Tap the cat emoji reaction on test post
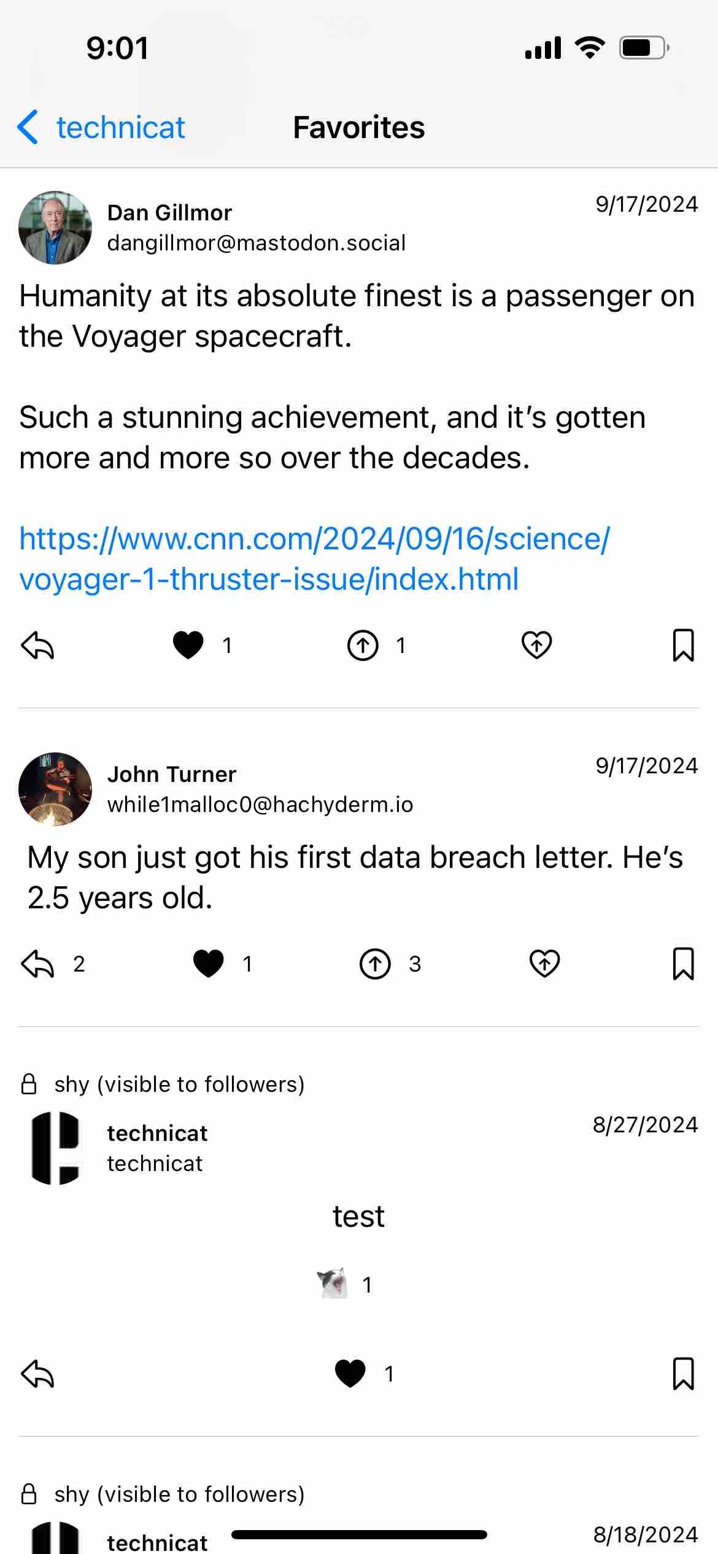The height and width of the screenshot is (1554, 718). (x=333, y=1283)
